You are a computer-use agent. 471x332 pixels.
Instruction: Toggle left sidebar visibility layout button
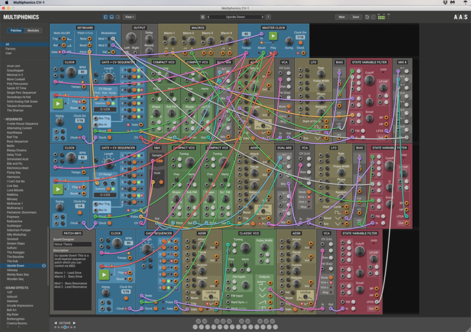point(105,17)
